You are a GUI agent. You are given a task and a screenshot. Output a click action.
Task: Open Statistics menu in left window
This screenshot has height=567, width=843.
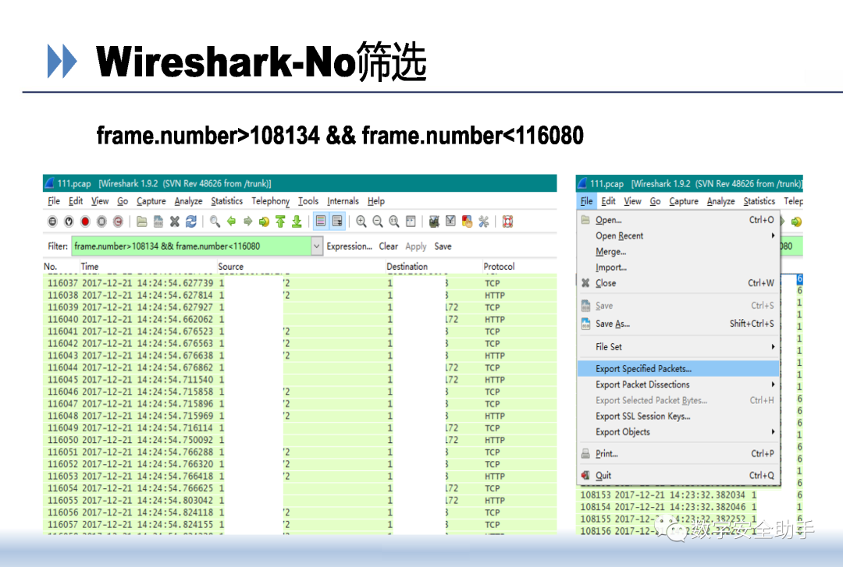[227, 201]
